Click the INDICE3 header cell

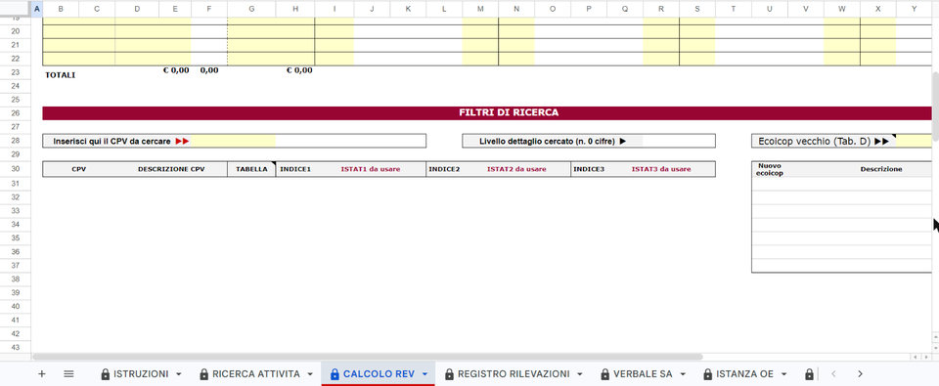pyautogui.click(x=589, y=169)
